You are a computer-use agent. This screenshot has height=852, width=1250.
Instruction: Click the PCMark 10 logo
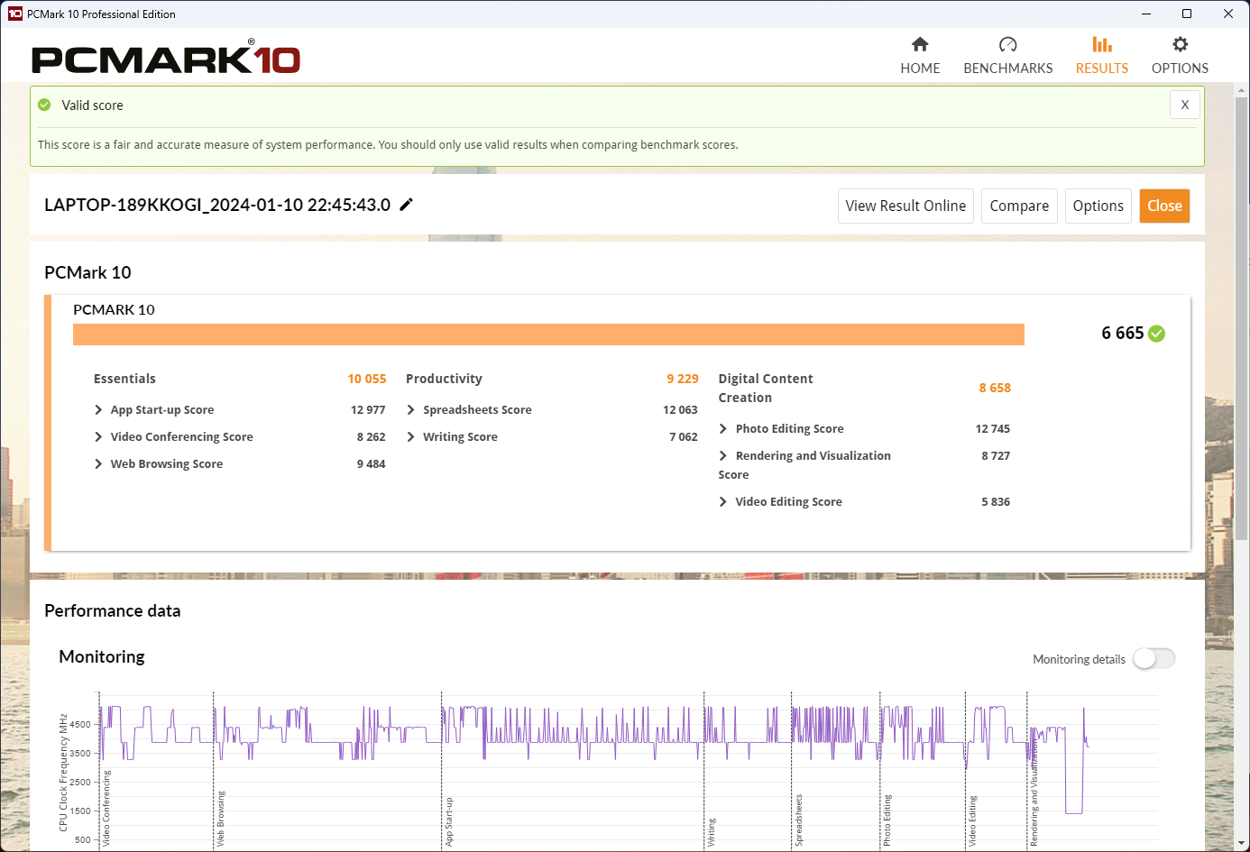pos(166,60)
